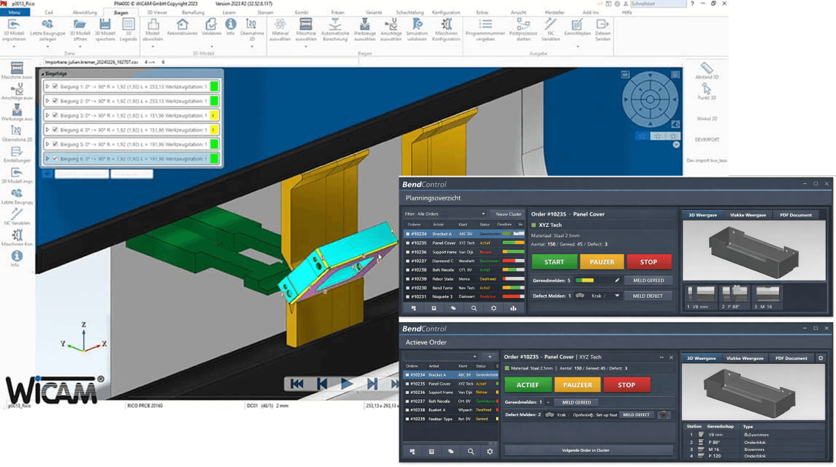Viewport: 836px width, 467px height.
Task: Click the camera icon beside Meld Defect
Action: pos(664,415)
